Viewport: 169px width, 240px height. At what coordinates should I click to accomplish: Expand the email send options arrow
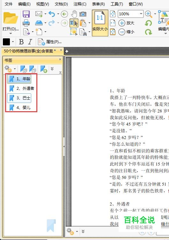[x=45, y=14]
